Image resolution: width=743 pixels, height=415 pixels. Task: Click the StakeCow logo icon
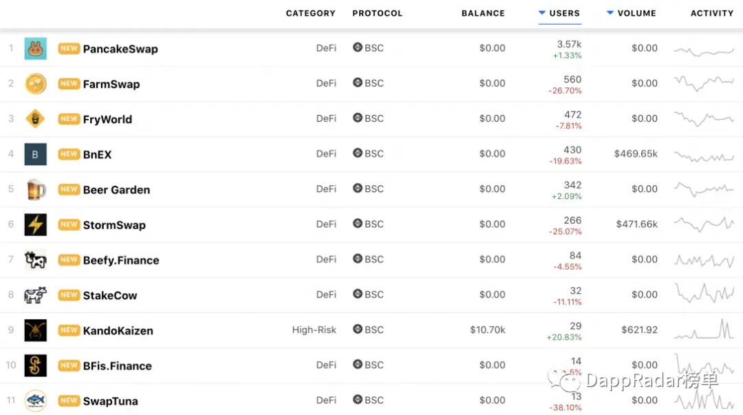click(36, 295)
